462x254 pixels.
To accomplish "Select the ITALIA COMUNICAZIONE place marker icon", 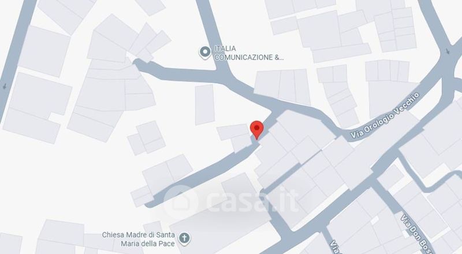I will (x=205, y=53).
